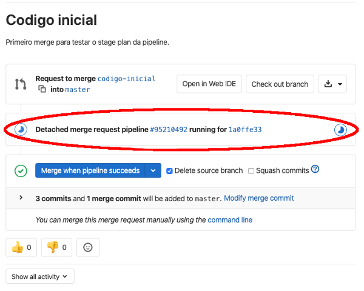Open the codigo-inicial branch link
364x291 pixels.
[127, 79]
